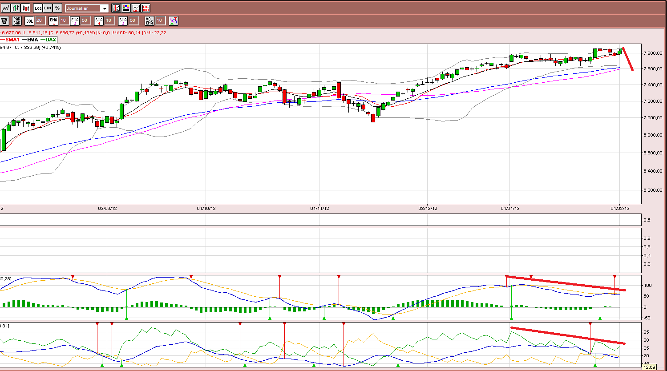Toggle the EMA 1 moving average
This screenshot has height=371, width=667.
tap(53, 20)
